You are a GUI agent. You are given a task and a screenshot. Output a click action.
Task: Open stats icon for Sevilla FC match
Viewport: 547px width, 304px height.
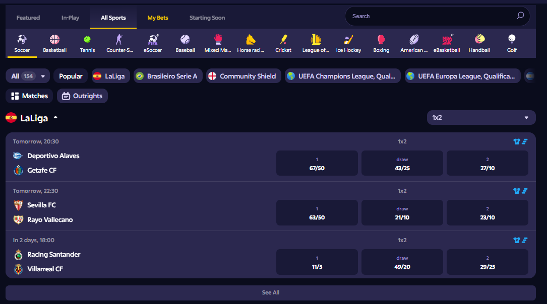coord(524,191)
